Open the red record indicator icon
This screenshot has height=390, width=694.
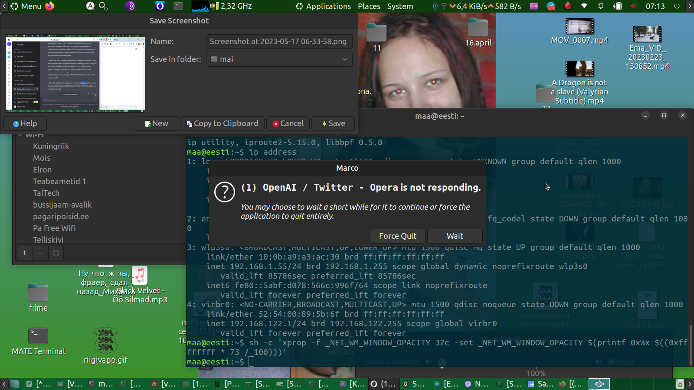pyautogui.click(x=567, y=6)
